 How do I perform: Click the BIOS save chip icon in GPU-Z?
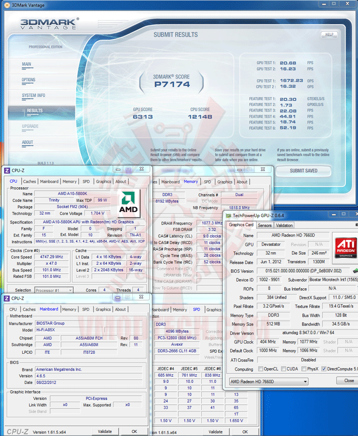(355, 270)
